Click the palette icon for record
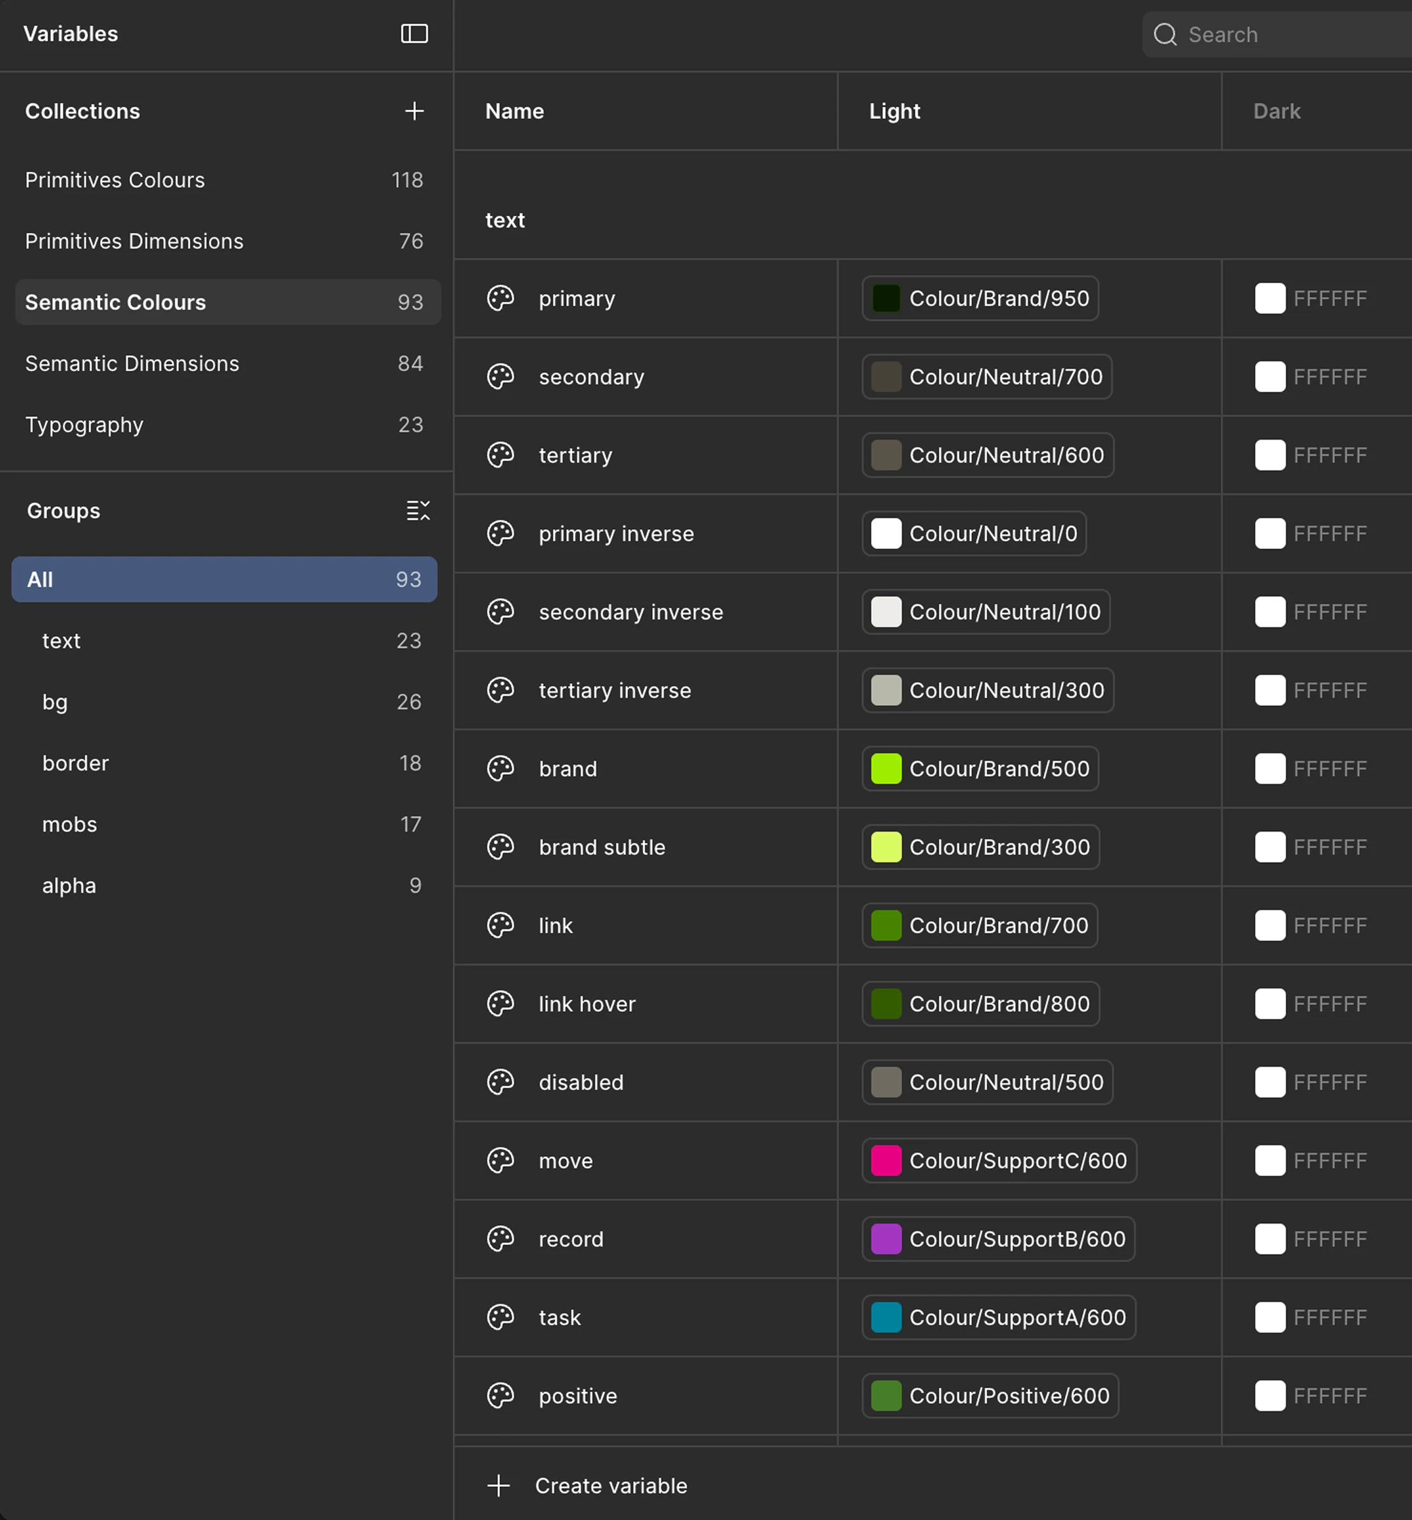The width and height of the screenshot is (1412, 1520). point(501,1239)
